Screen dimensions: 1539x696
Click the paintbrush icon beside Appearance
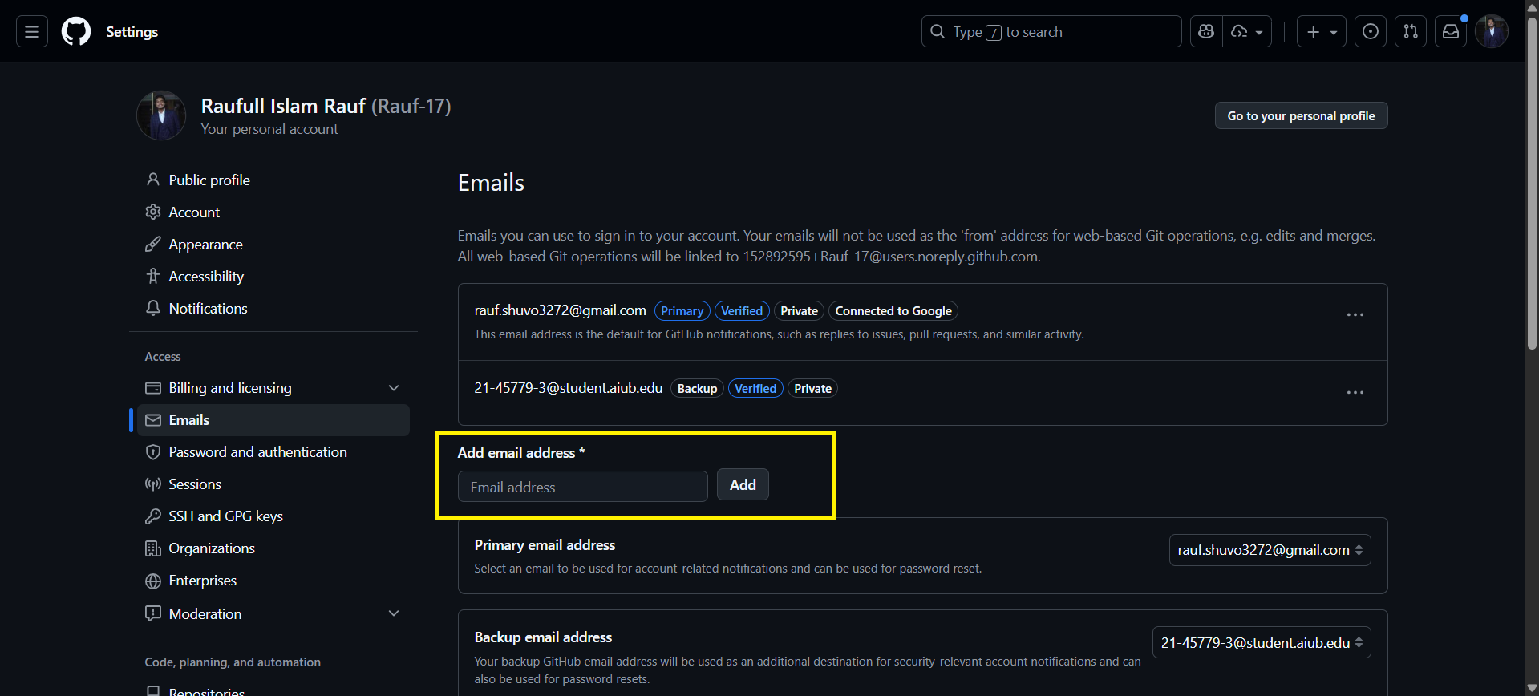click(153, 244)
